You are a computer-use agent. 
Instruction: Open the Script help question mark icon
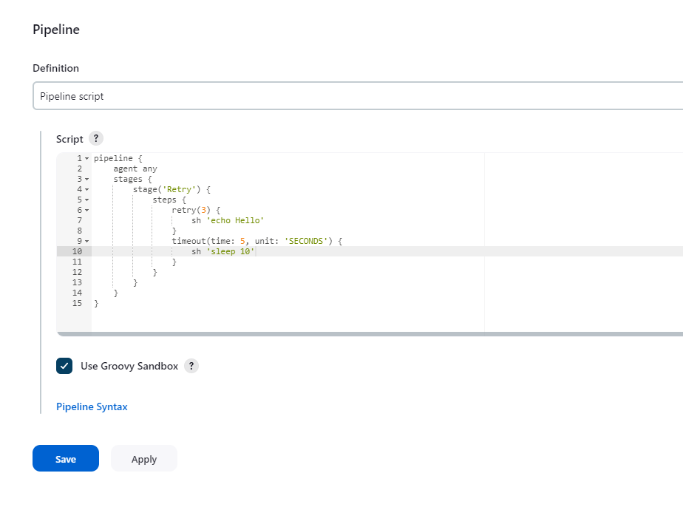click(x=96, y=138)
